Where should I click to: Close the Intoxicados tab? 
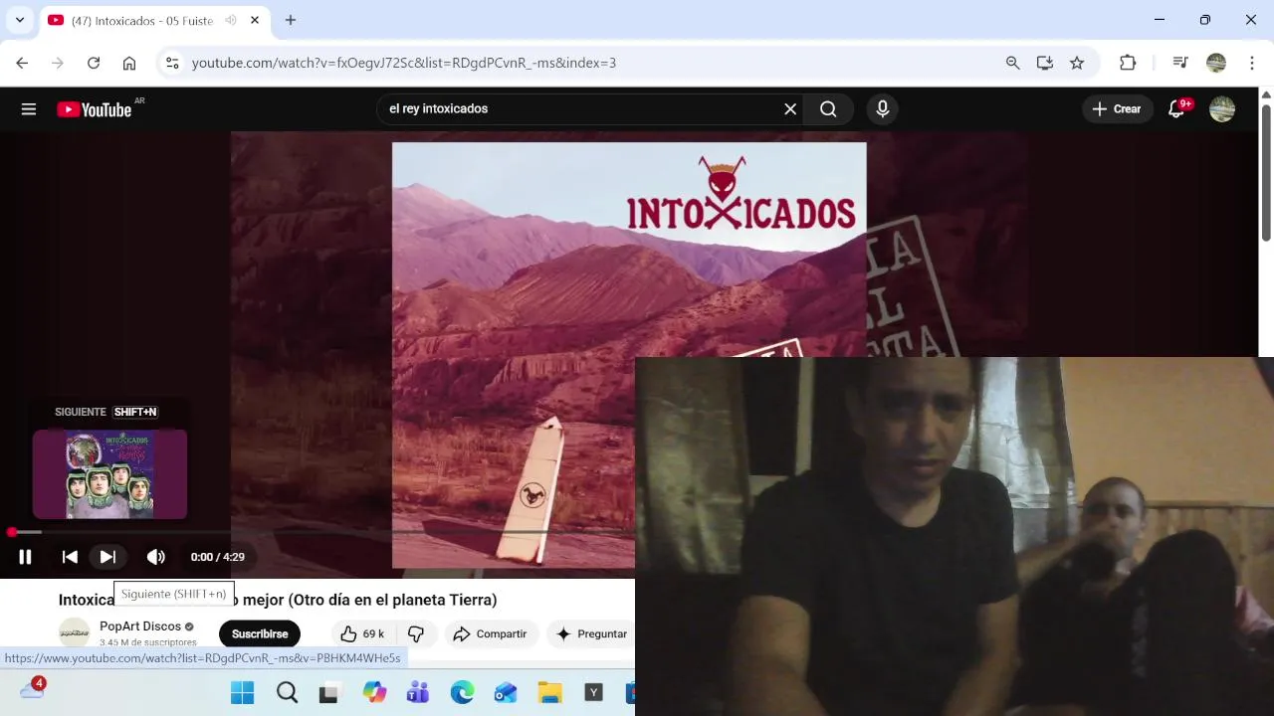[x=255, y=20]
